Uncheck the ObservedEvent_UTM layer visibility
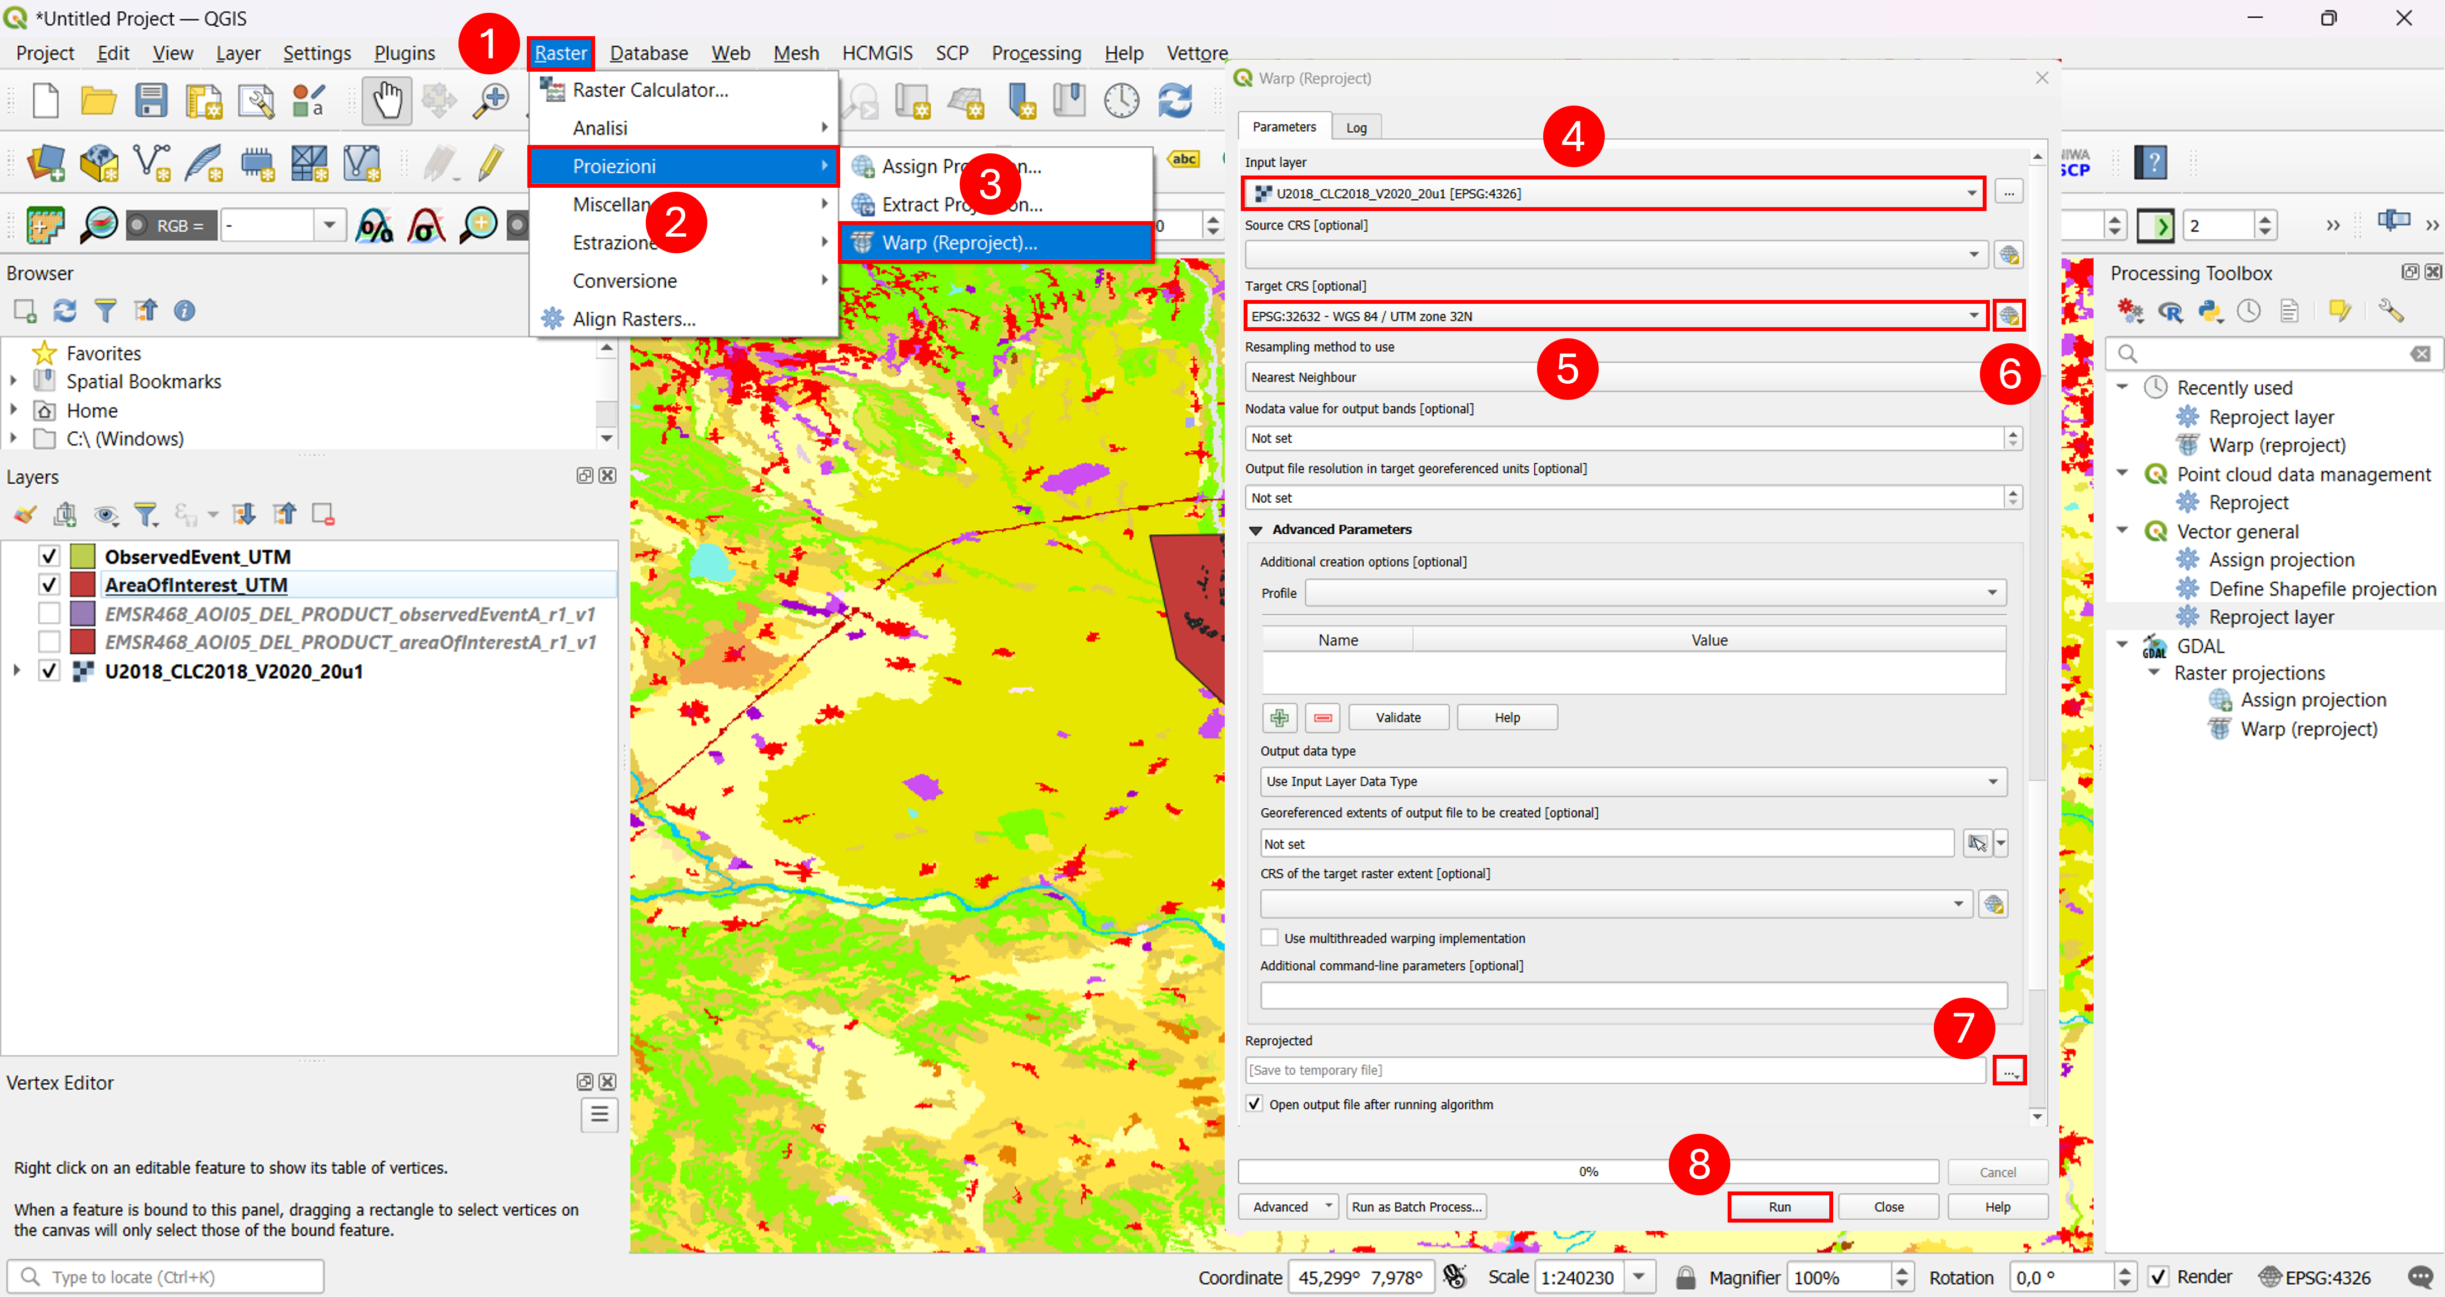 [x=49, y=556]
